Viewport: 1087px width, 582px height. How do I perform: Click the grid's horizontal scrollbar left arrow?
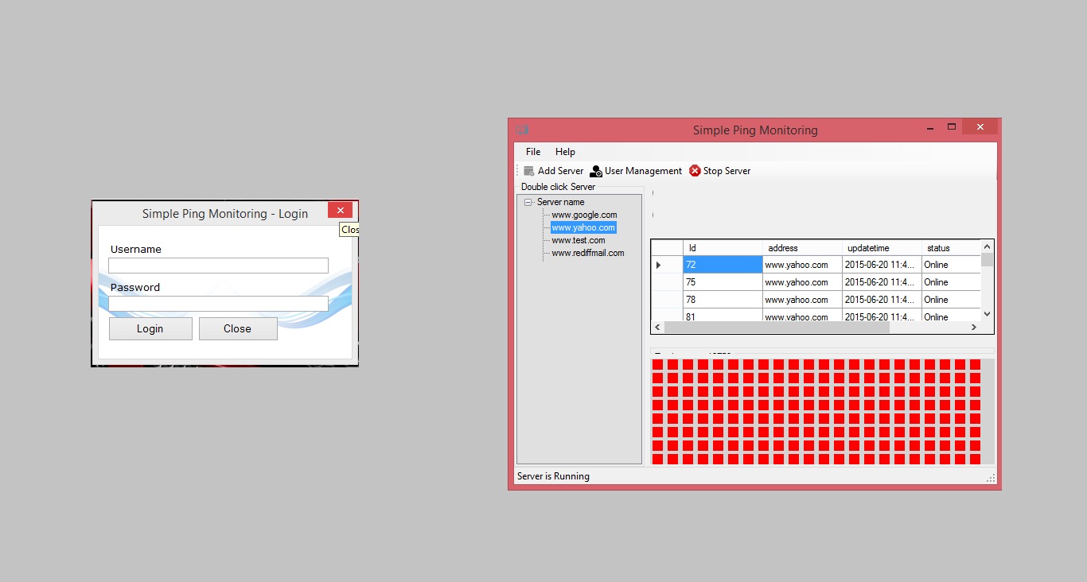tap(657, 327)
